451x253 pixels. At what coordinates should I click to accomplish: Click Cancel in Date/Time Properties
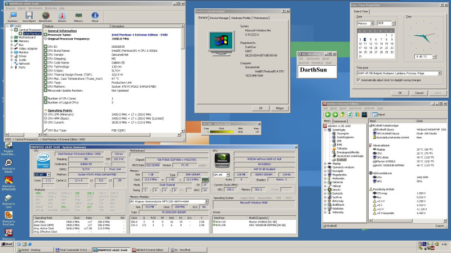point(419,93)
